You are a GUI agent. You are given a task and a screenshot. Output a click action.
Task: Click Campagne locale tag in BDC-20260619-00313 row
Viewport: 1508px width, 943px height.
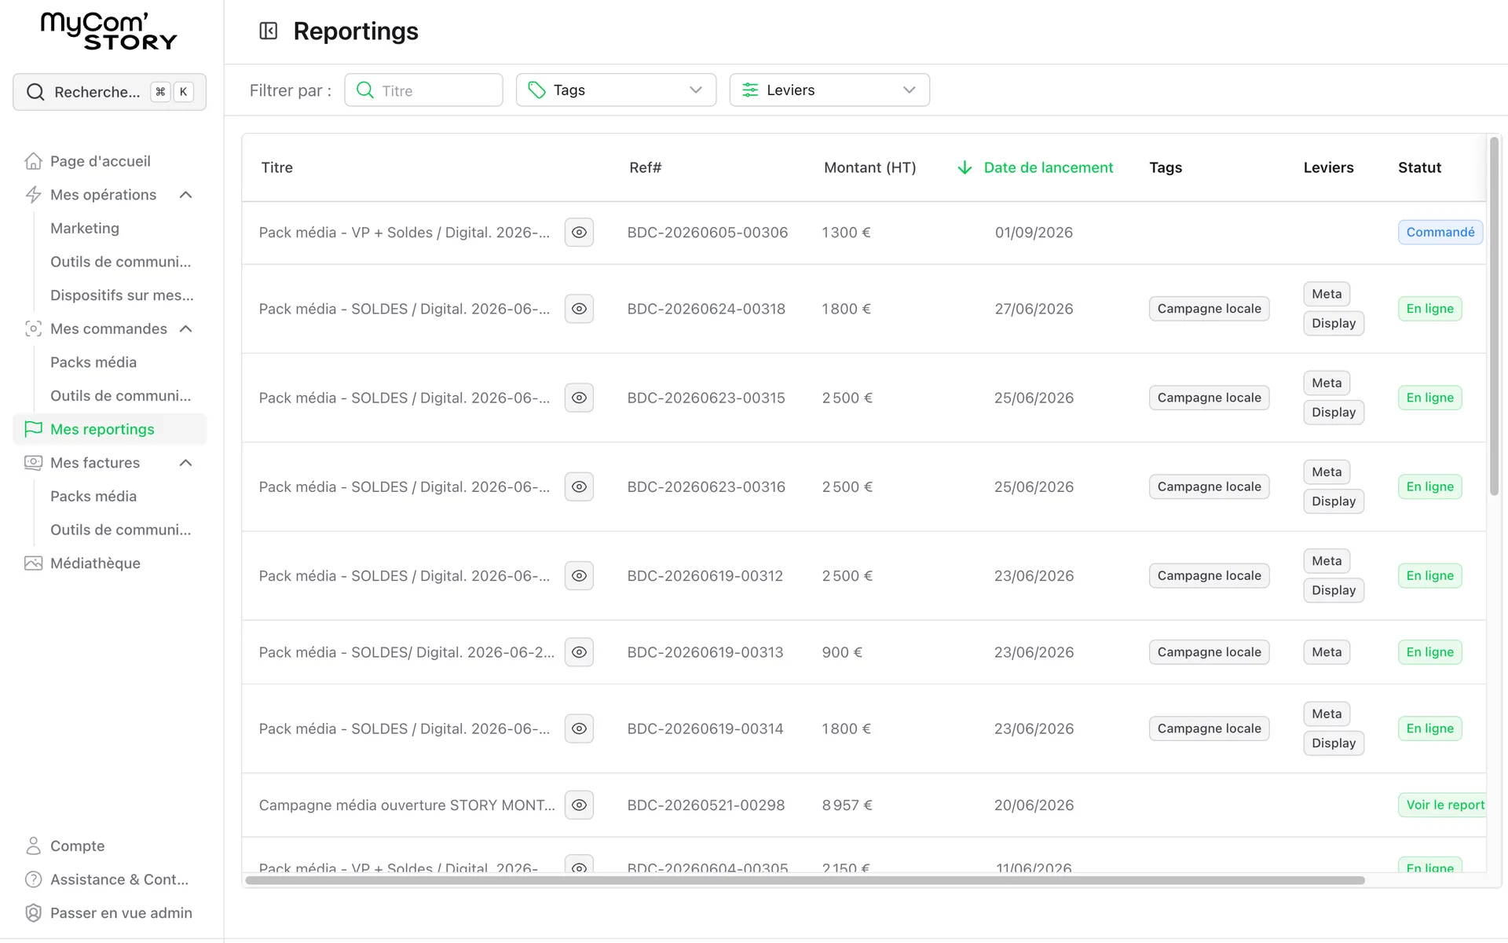(1209, 652)
